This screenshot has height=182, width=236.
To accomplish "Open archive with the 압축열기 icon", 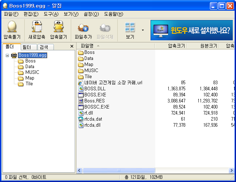I will point(58,27).
